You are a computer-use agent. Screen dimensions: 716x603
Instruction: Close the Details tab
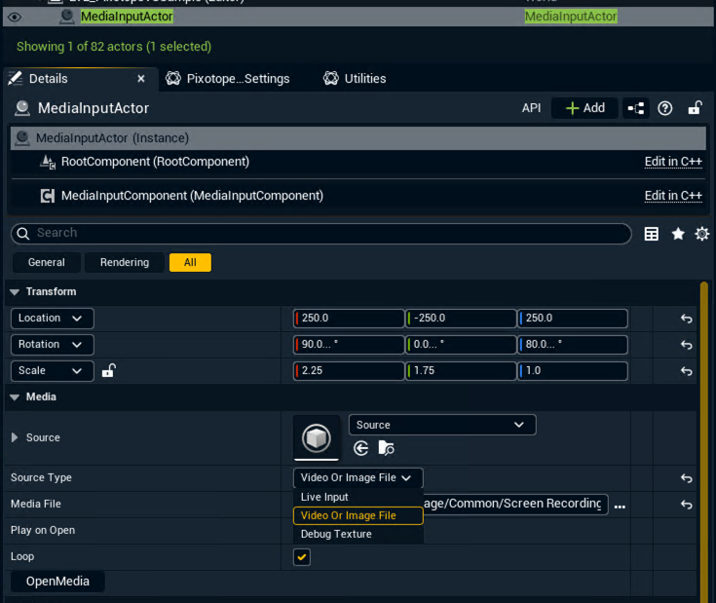coord(141,79)
